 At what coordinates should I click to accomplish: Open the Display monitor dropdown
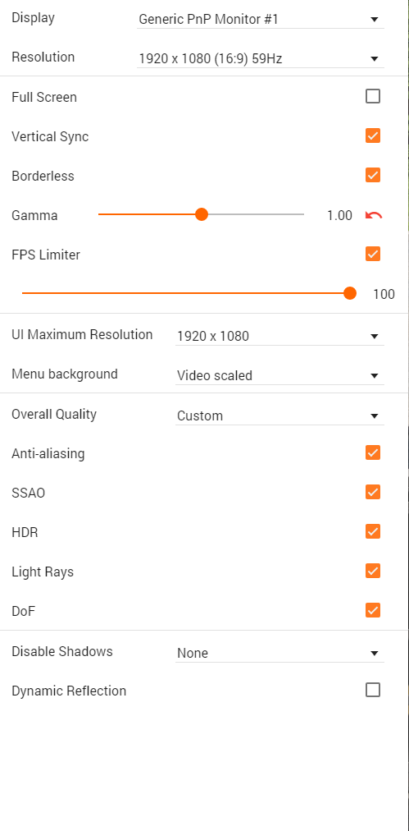[x=261, y=20]
